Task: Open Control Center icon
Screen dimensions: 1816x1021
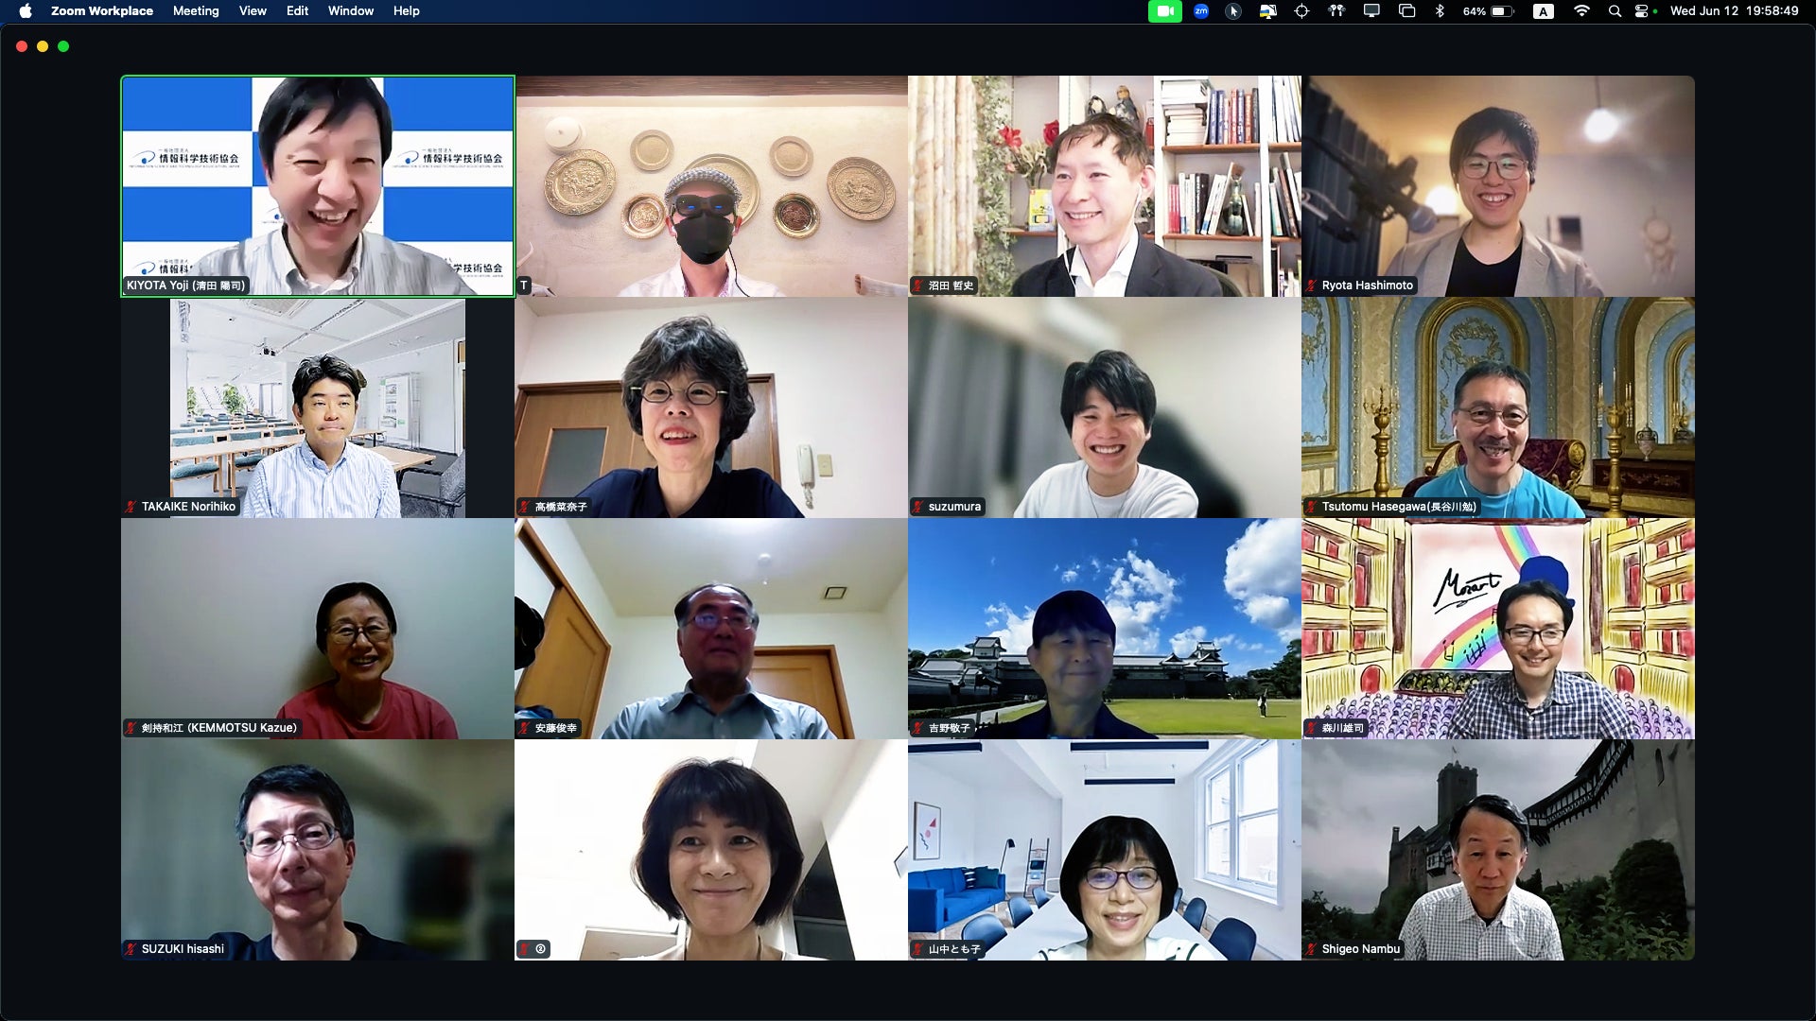Action: (x=1642, y=11)
